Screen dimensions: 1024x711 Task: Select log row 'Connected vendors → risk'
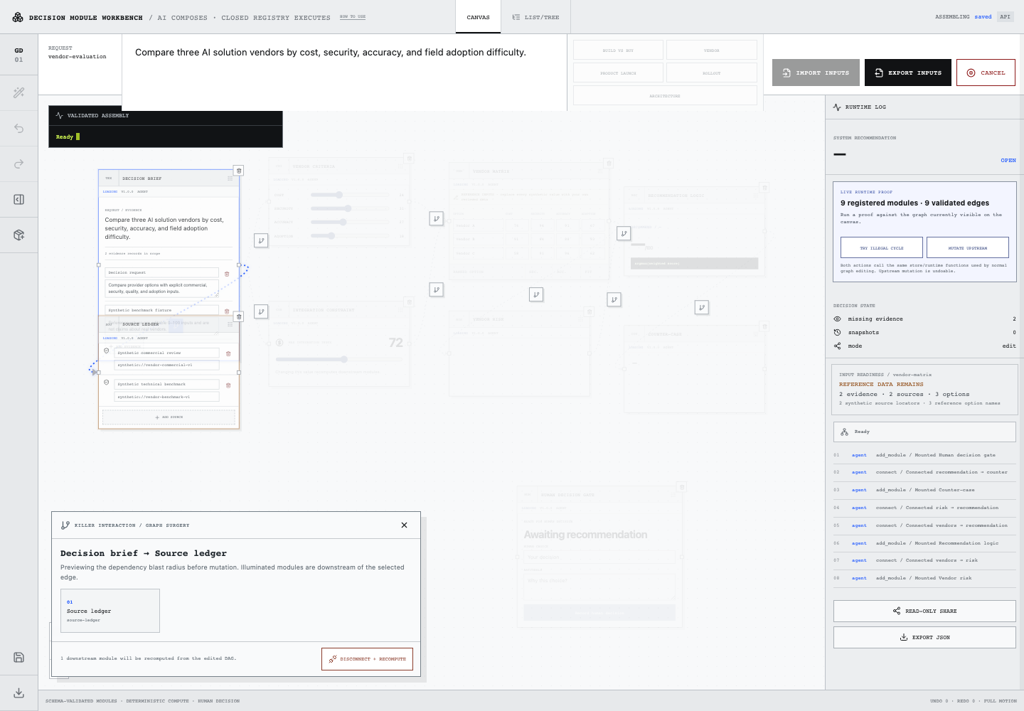(x=924, y=560)
